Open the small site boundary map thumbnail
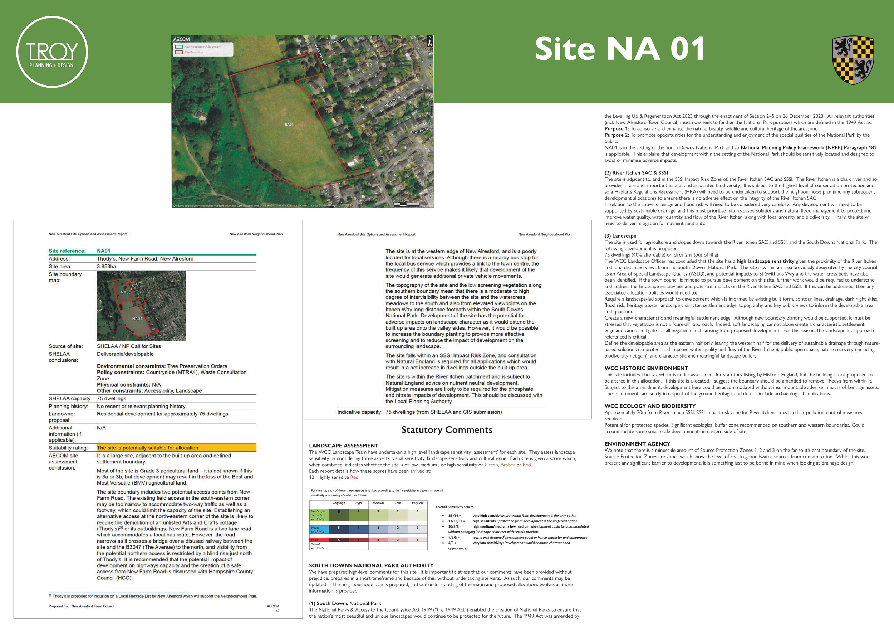 pos(141,306)
